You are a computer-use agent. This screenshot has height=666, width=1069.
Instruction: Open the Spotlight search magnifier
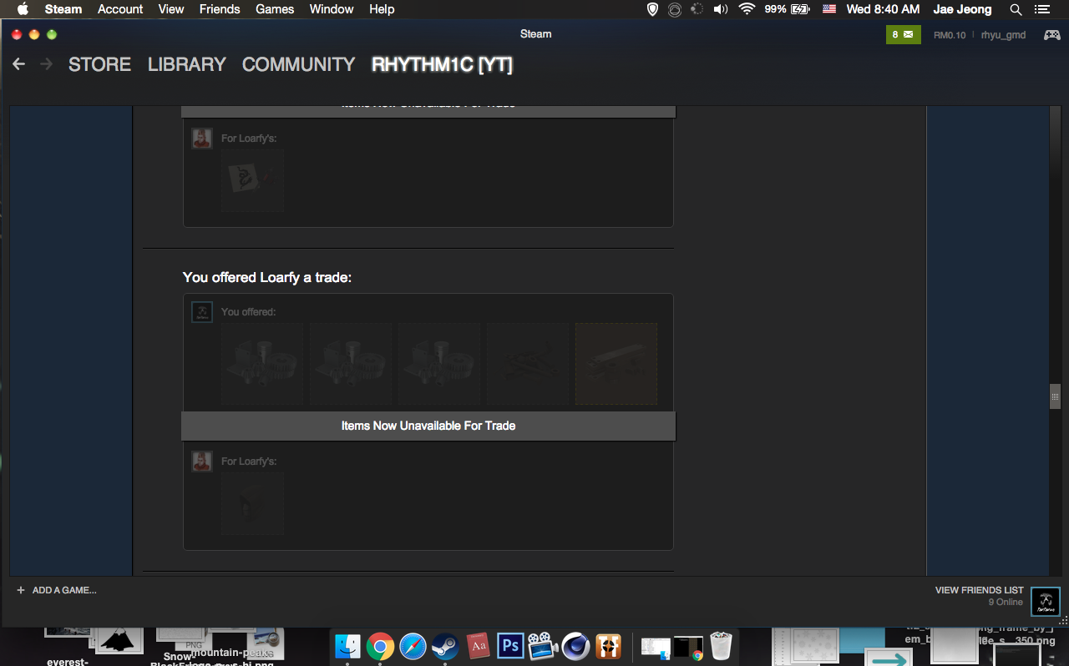click(x=1016, y=9)
